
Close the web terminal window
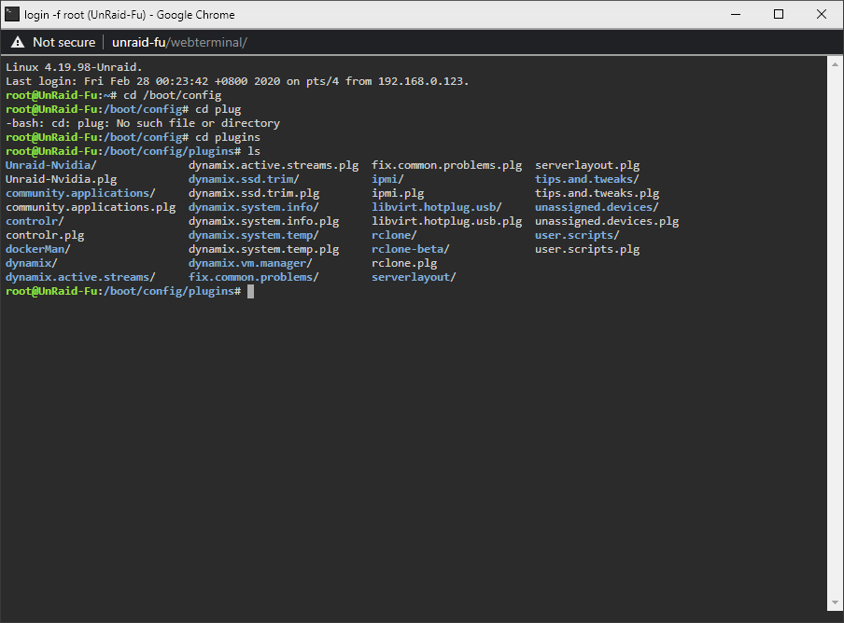(822, 15)
